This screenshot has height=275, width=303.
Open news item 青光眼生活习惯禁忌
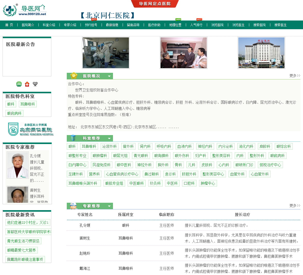pos(23,241)
